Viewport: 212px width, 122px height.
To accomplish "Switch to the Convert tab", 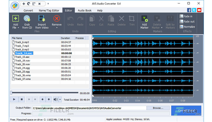I will [28, 11].
